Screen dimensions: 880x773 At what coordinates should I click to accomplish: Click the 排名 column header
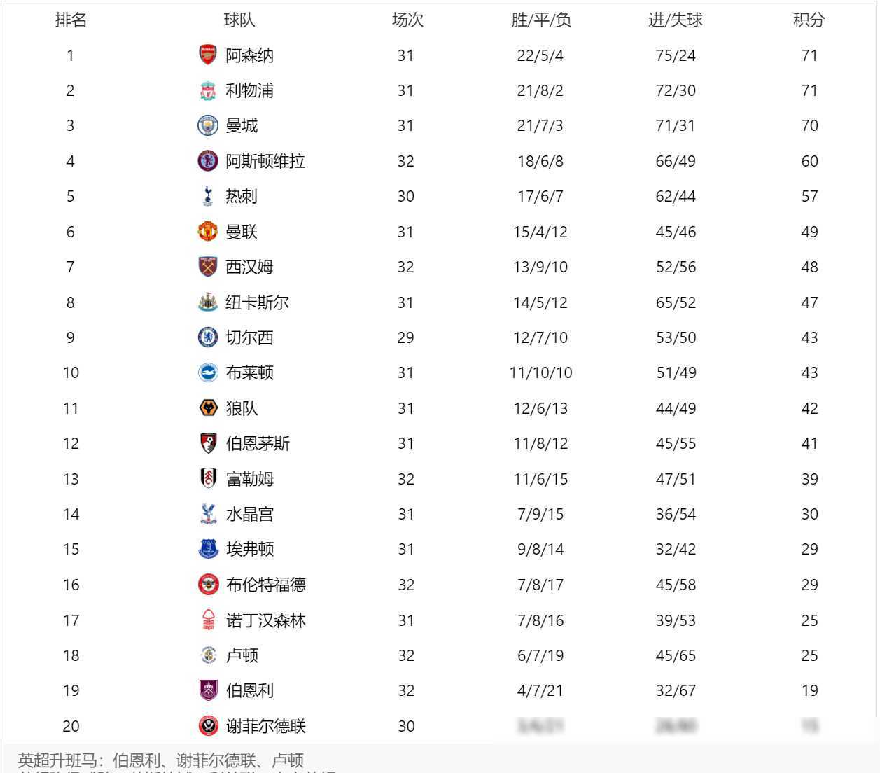[71, 20]
